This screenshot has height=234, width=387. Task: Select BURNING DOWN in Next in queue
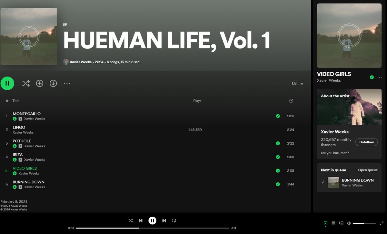tap(358, 180)
